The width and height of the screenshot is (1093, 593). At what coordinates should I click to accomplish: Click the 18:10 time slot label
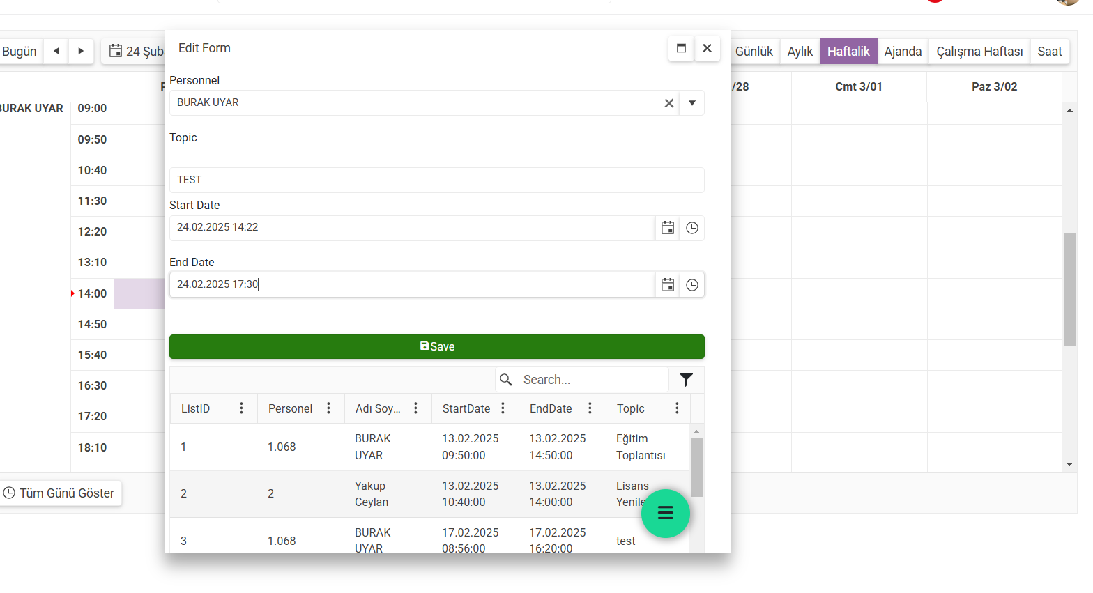tap(92, 447)
